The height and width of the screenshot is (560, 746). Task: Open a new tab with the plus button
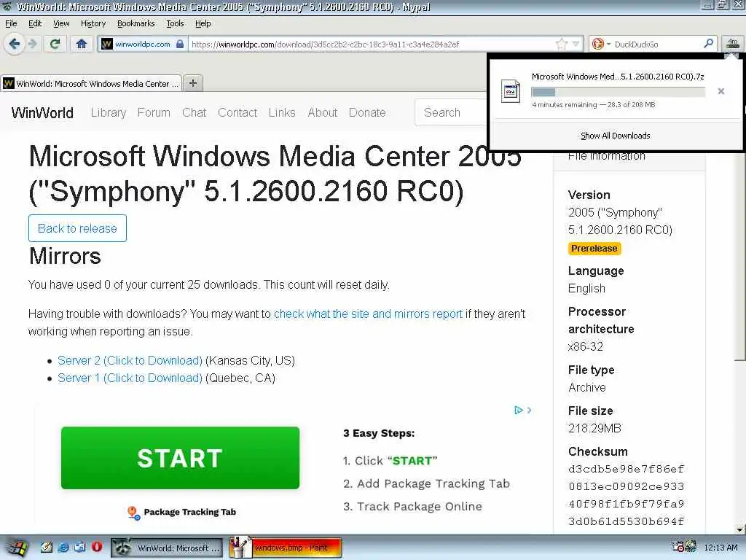(x=192, y=83)
